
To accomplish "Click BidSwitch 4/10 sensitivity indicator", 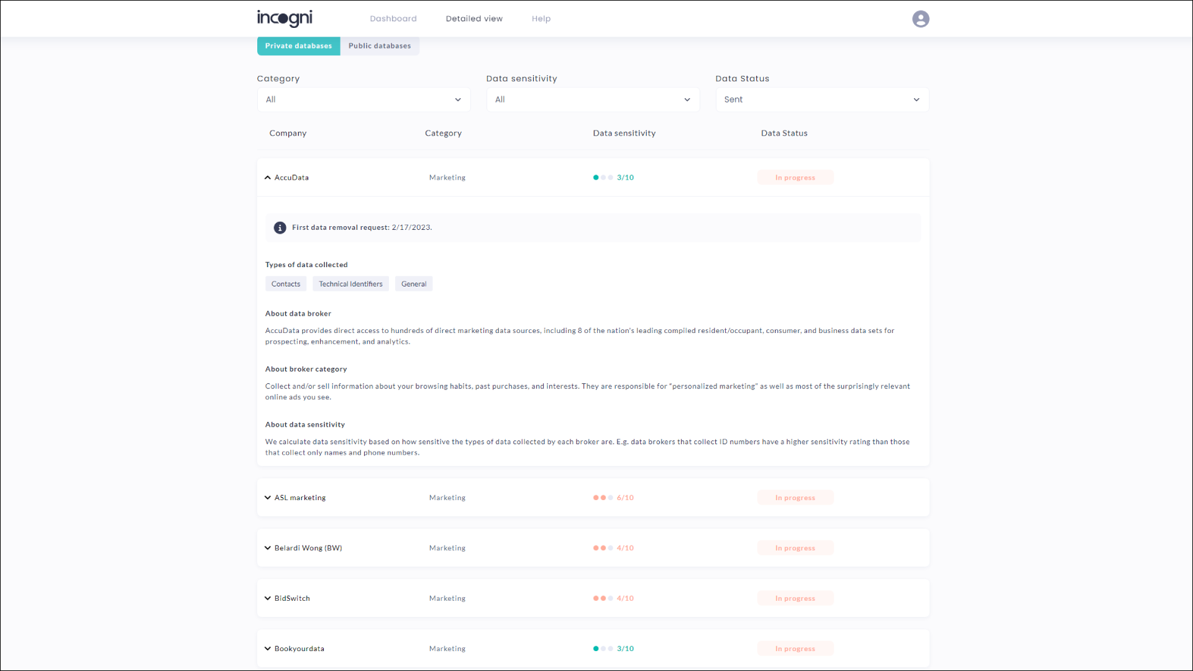I will click(x=613, y=598).
